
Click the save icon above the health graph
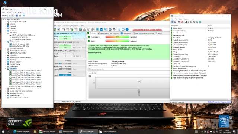[90, 76]
